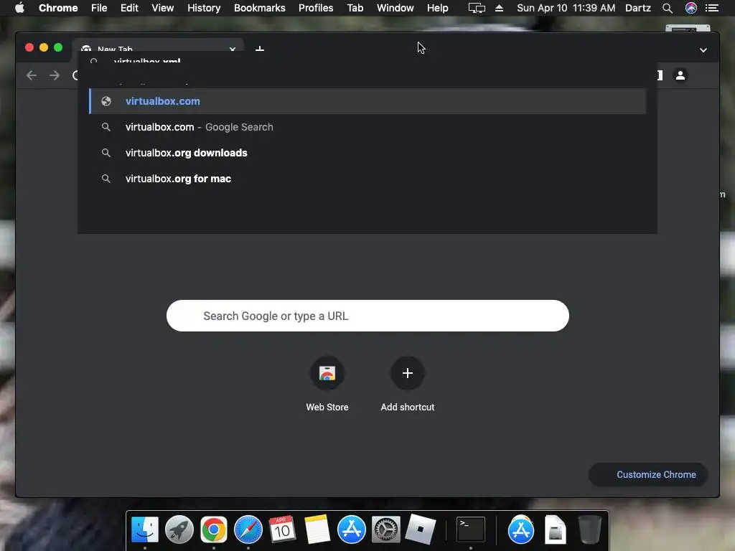Viewport: 735px width, 551px height.
Task: Open the yellow Notes icon in Dock
Action: [317, 530]
